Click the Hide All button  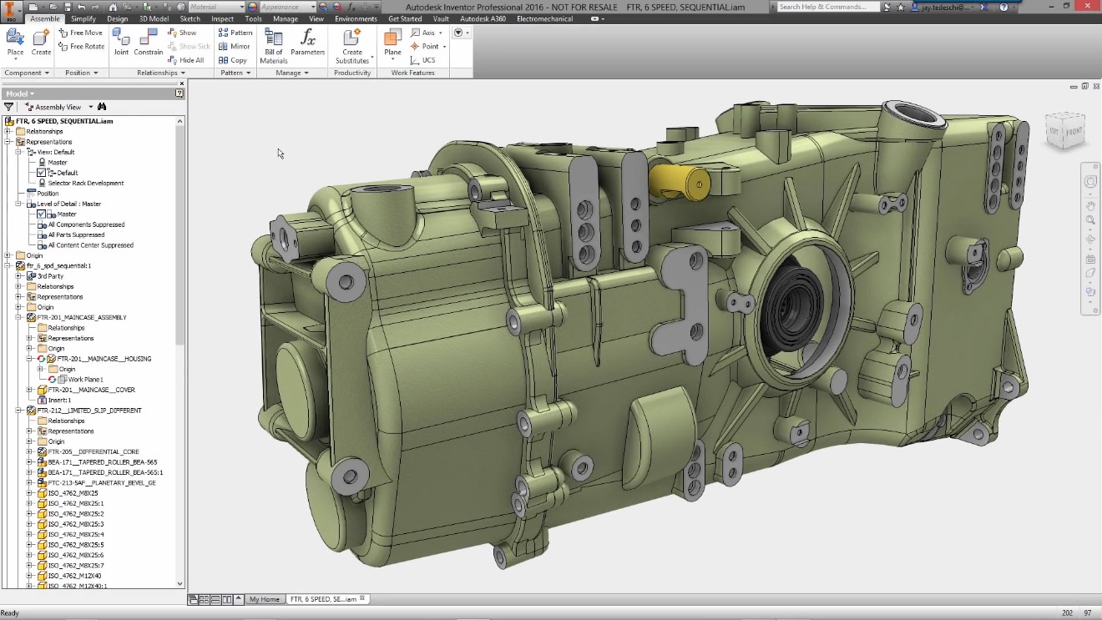point(185,60)
